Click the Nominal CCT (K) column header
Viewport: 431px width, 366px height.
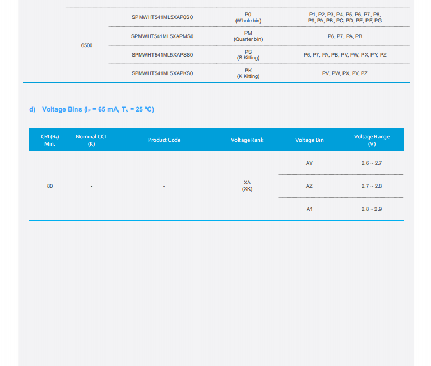91,140
